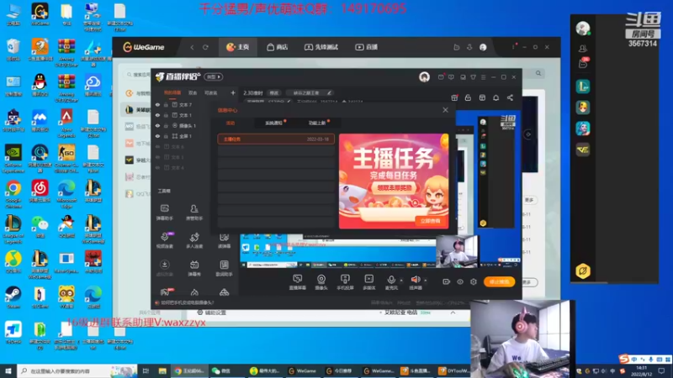Add a 手机投屏 phone cast source
This screenshot has width=673, height=378.
click(345, 282)
